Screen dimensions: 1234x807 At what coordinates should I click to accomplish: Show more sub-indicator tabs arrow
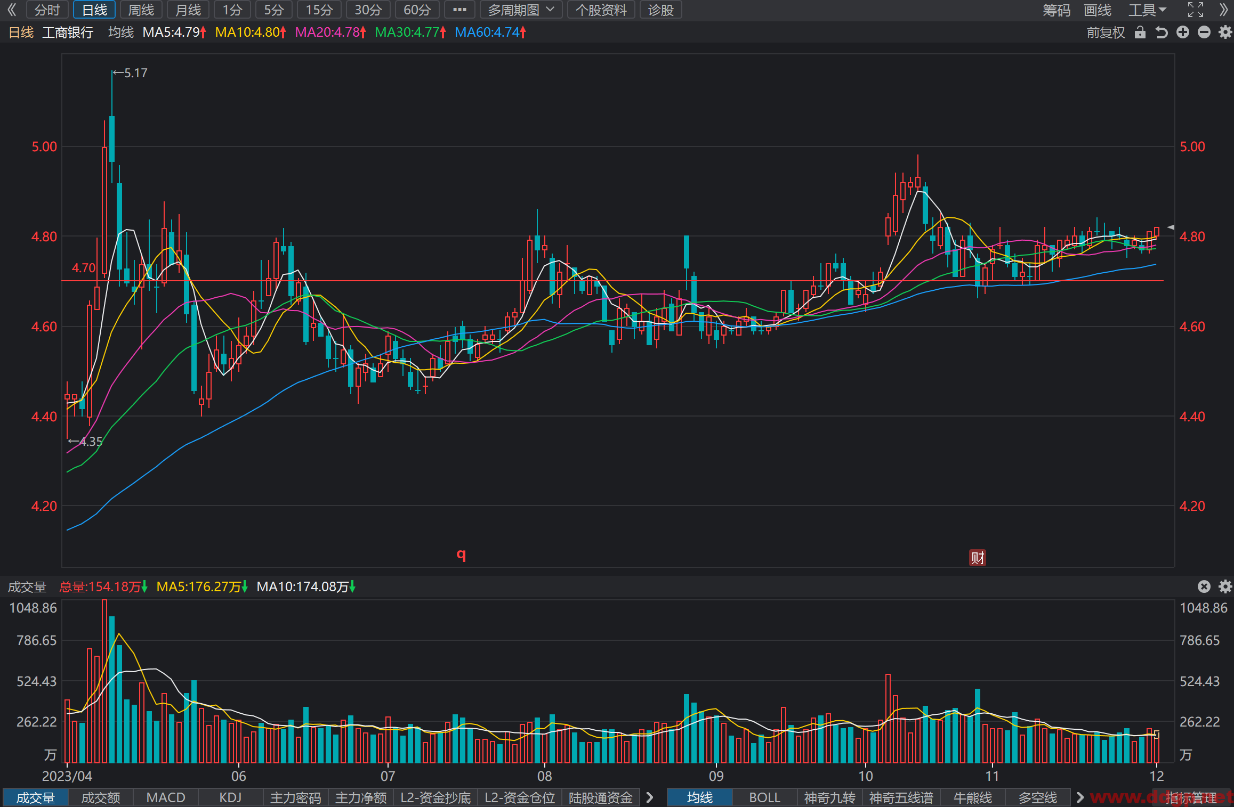point(649,797)
